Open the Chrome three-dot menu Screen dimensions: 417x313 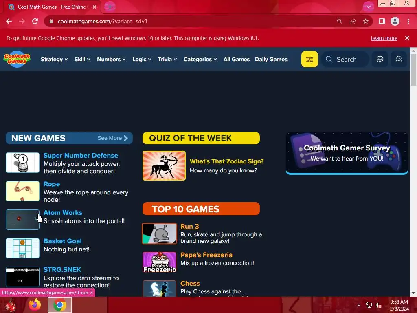(408, 21)
